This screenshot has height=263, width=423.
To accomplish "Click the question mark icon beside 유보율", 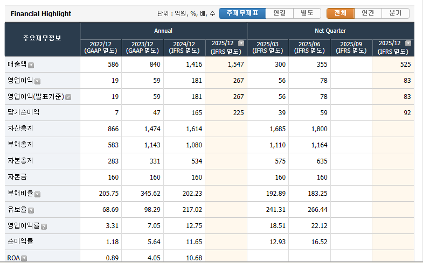I will tap(31, 210).
